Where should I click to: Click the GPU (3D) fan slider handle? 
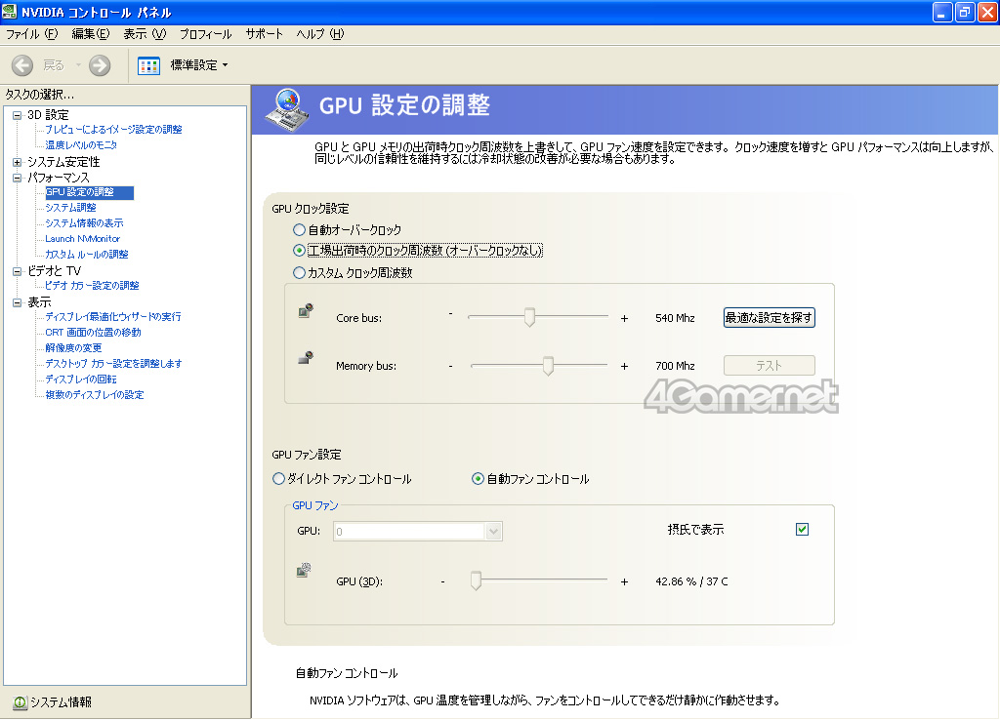click(476, 580)
